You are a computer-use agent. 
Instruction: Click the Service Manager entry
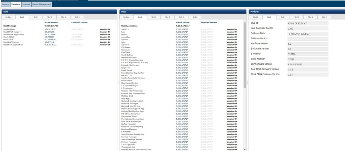[x=129, y=137]
